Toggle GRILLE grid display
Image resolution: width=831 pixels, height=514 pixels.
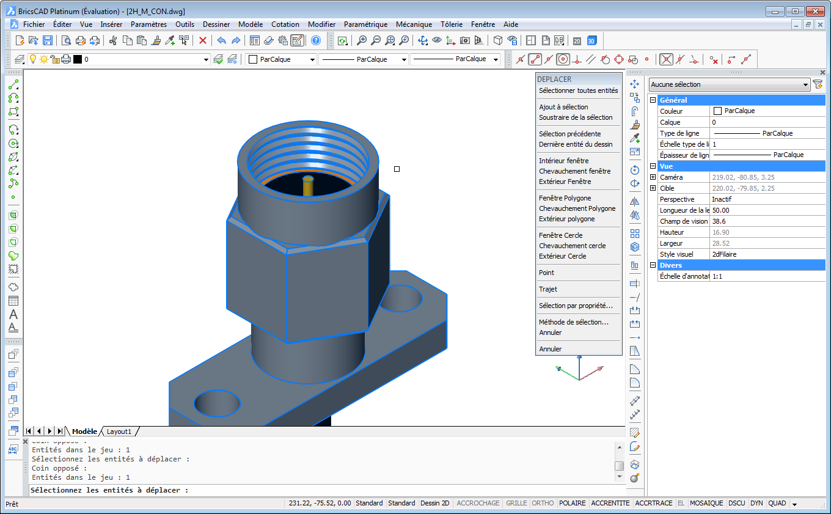point(516,503)
